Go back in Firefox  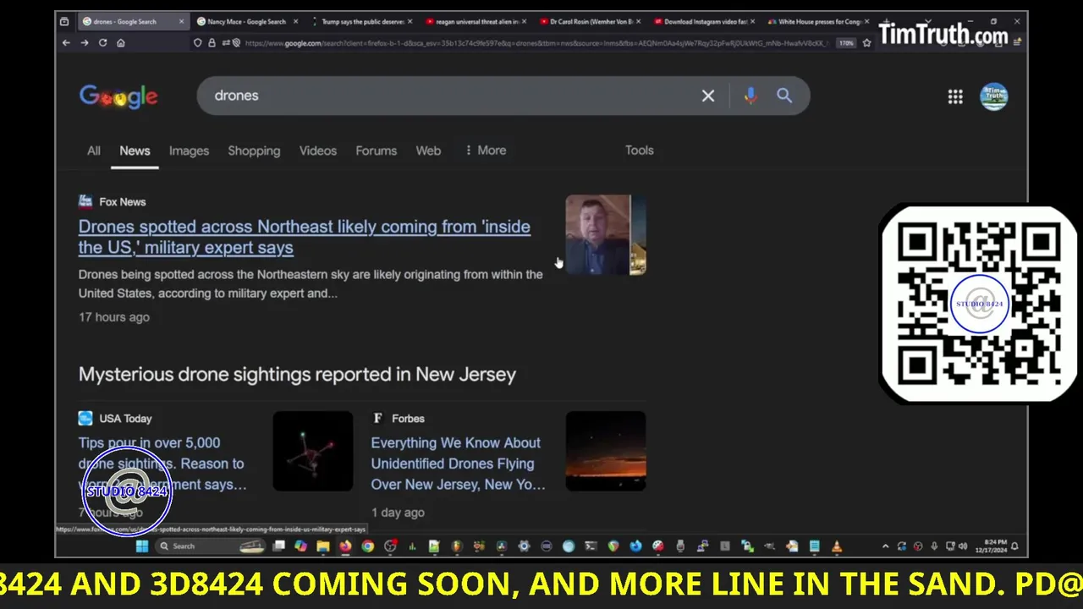click(x=66, y=42)
